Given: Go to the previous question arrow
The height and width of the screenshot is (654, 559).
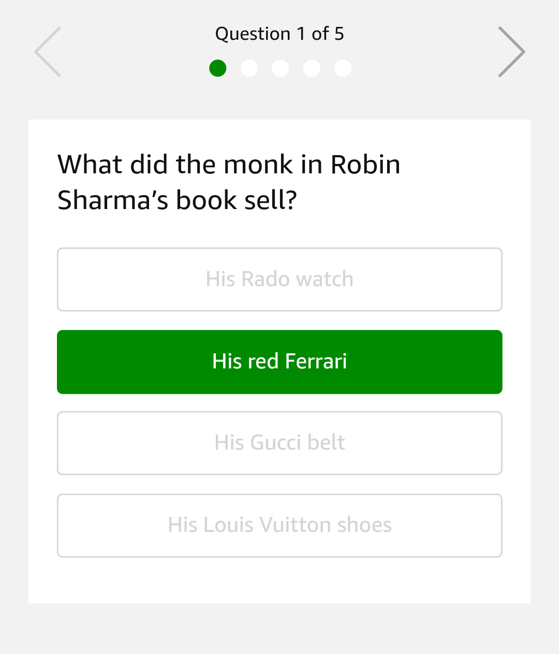Looking at the screenshot, I should click(x=48, y=52).
